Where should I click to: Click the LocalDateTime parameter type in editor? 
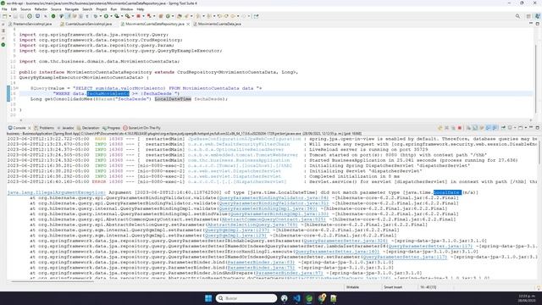173,99
